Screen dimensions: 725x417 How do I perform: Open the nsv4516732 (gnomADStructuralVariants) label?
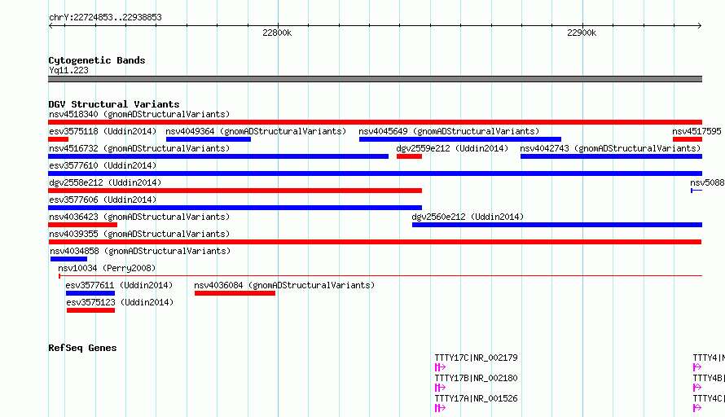click(139, 148)
